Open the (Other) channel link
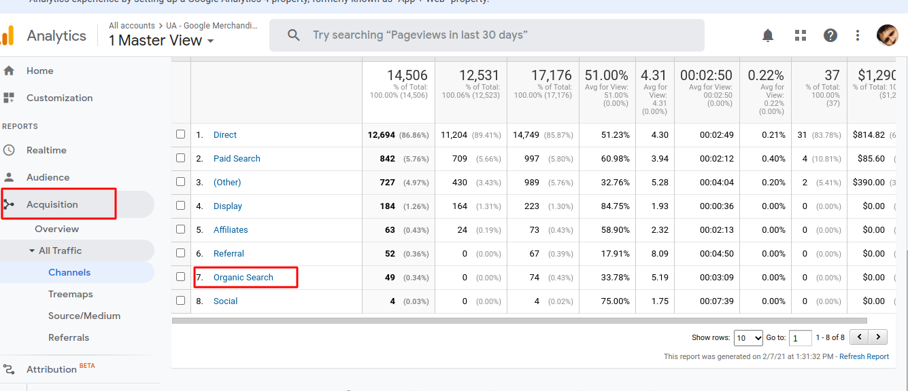The image size is (908, 391). pyautogui.click(x=227, y=182)
